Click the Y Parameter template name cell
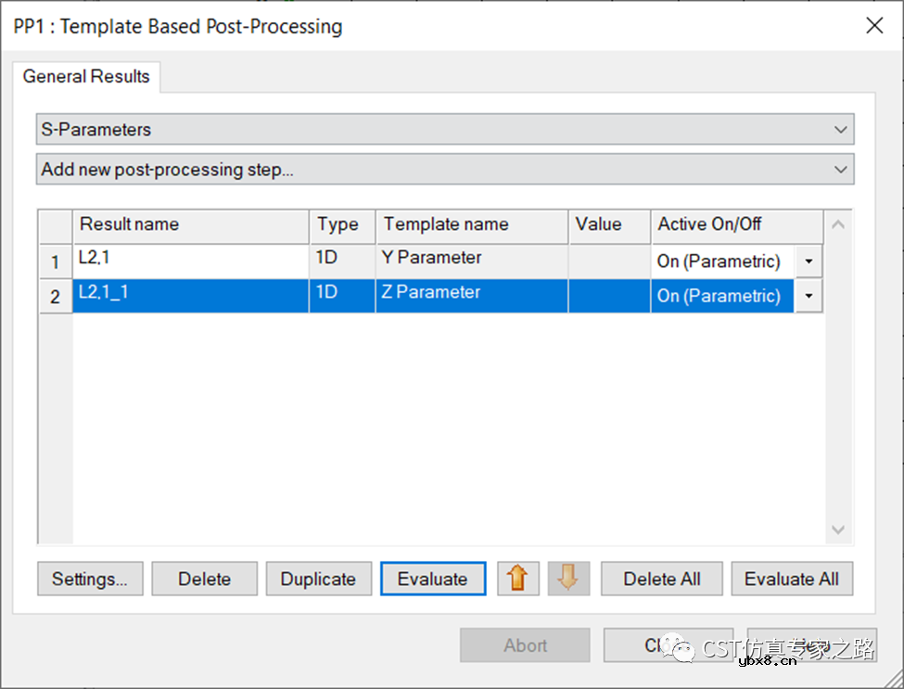 (x=471, y=259)
